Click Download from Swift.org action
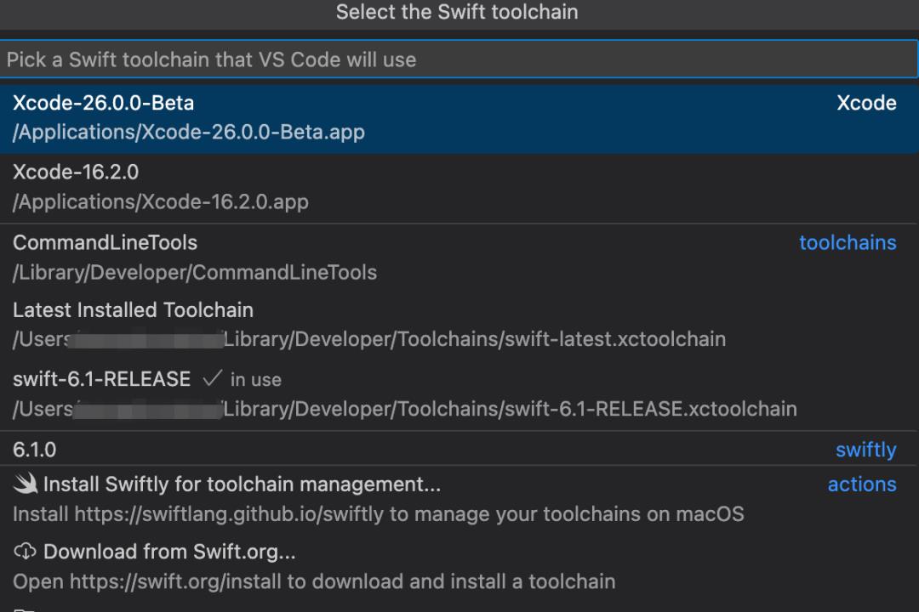 [459, 567]
